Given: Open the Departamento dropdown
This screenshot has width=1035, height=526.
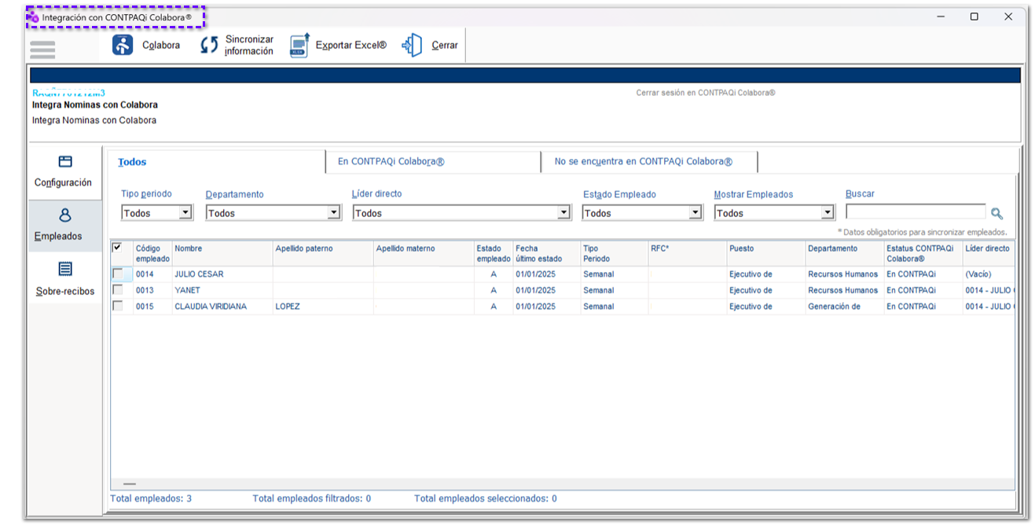Looking at the screenshot, I should coord(333,212).
